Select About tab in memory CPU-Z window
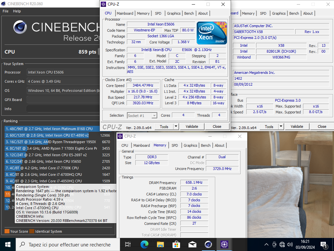 pos(220,145)
